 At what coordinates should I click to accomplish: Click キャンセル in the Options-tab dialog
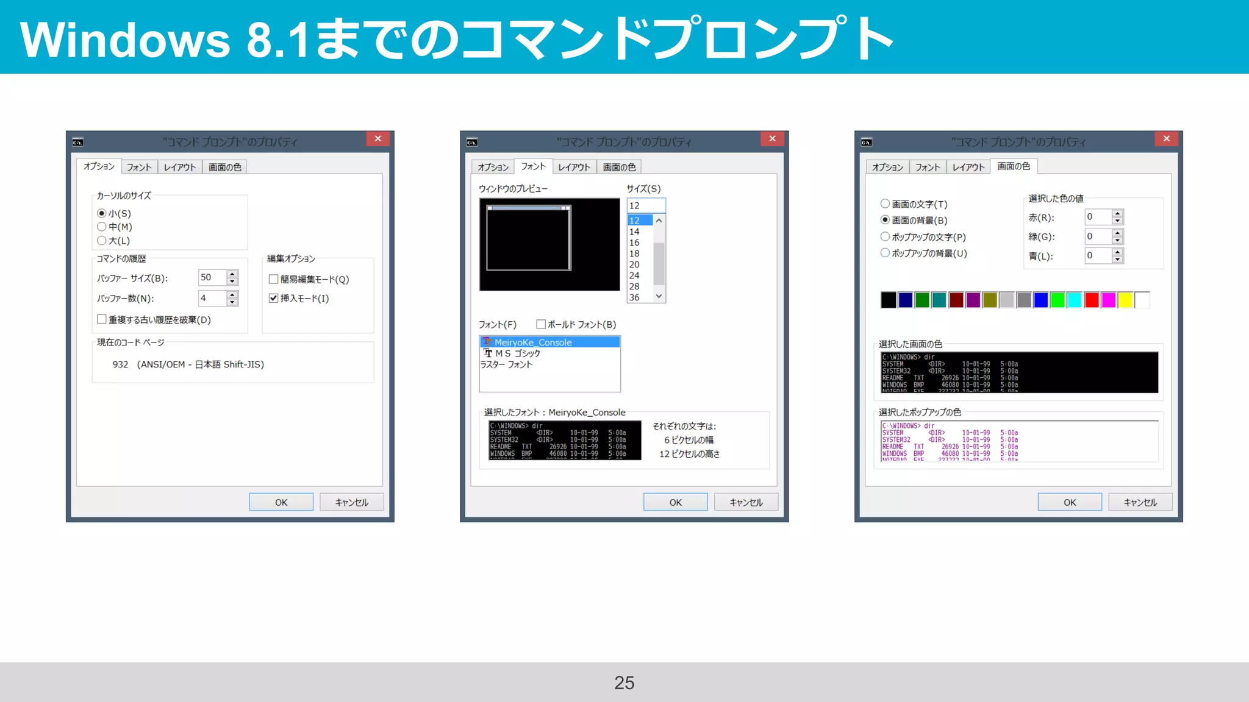pyautogui.click(x=352, y=502)
